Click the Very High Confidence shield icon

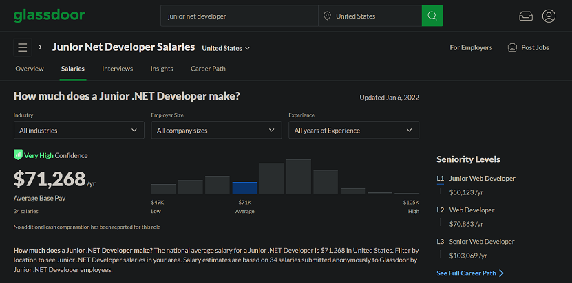(18, 155)
